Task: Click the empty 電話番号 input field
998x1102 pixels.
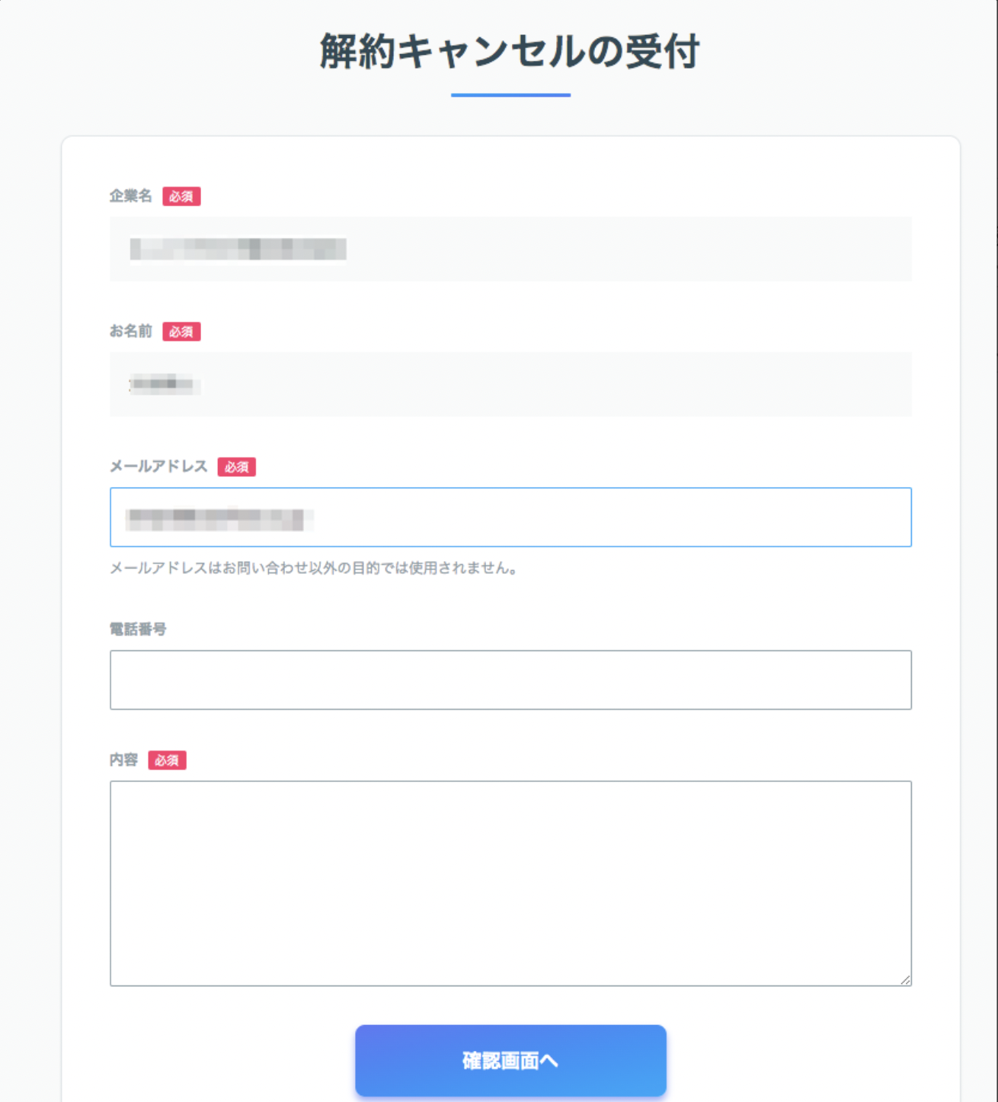Action: point(510,679)
